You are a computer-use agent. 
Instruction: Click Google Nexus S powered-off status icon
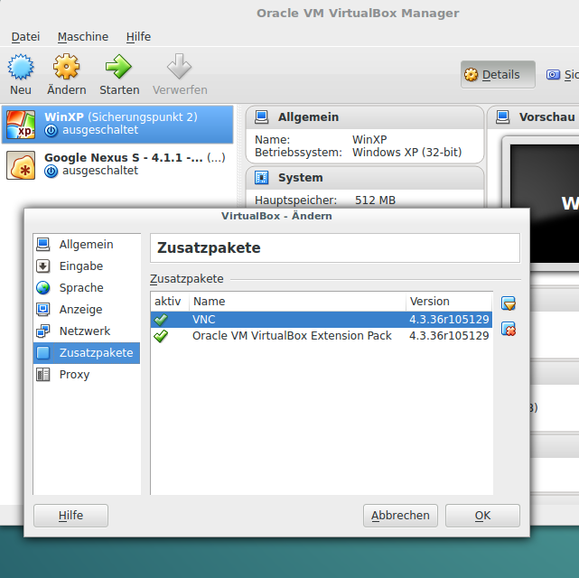click(51, 172)
